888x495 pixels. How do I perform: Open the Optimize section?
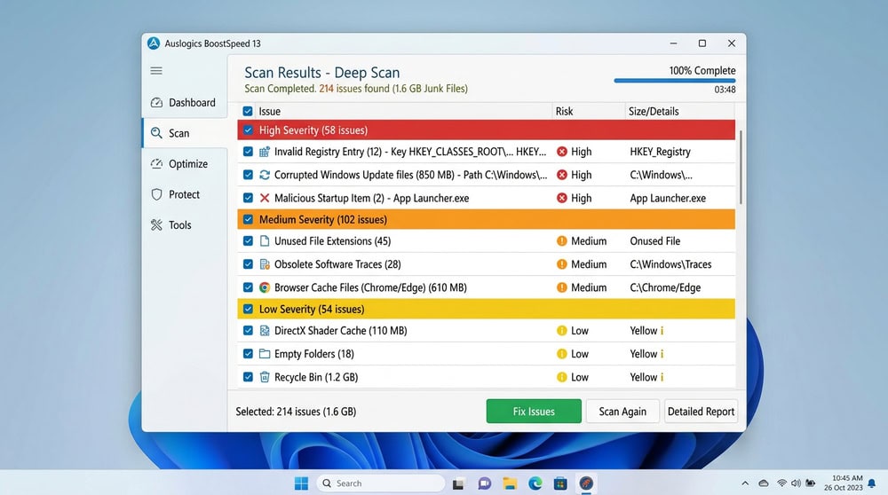point(184,163)
